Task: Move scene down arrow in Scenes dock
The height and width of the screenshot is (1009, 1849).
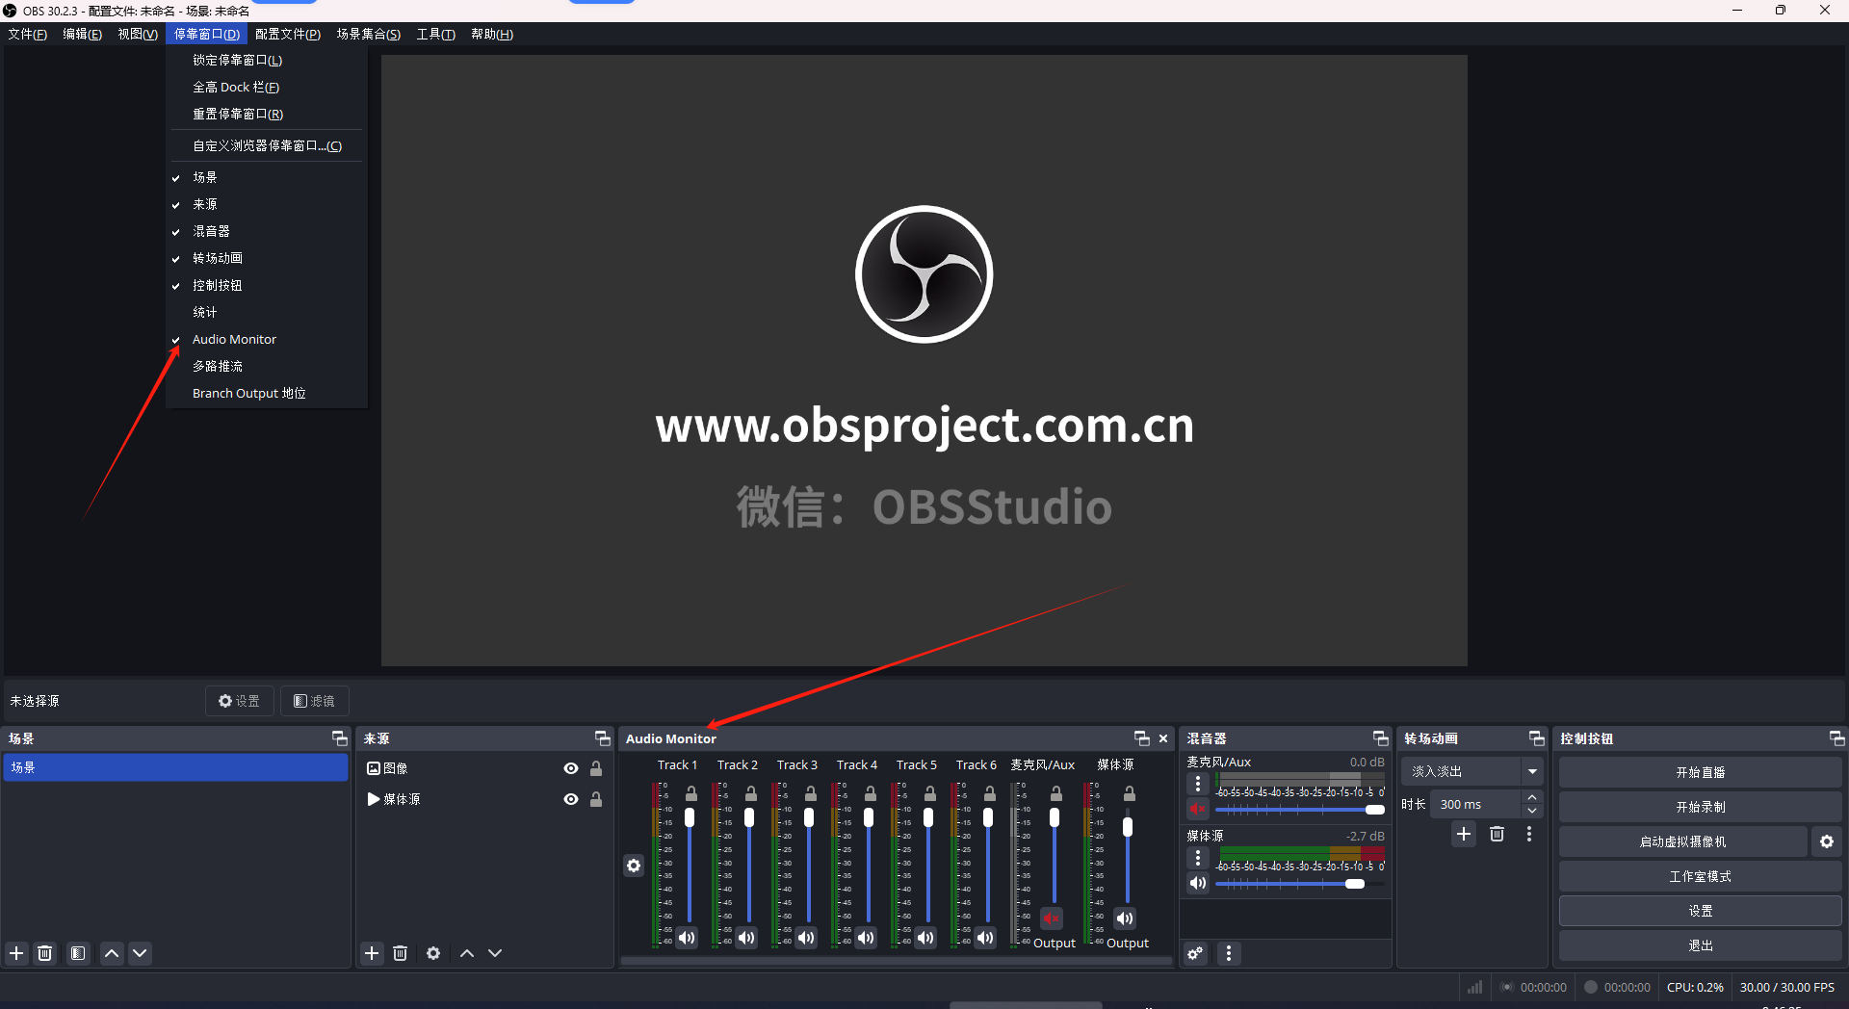Action: click(140, 953)
